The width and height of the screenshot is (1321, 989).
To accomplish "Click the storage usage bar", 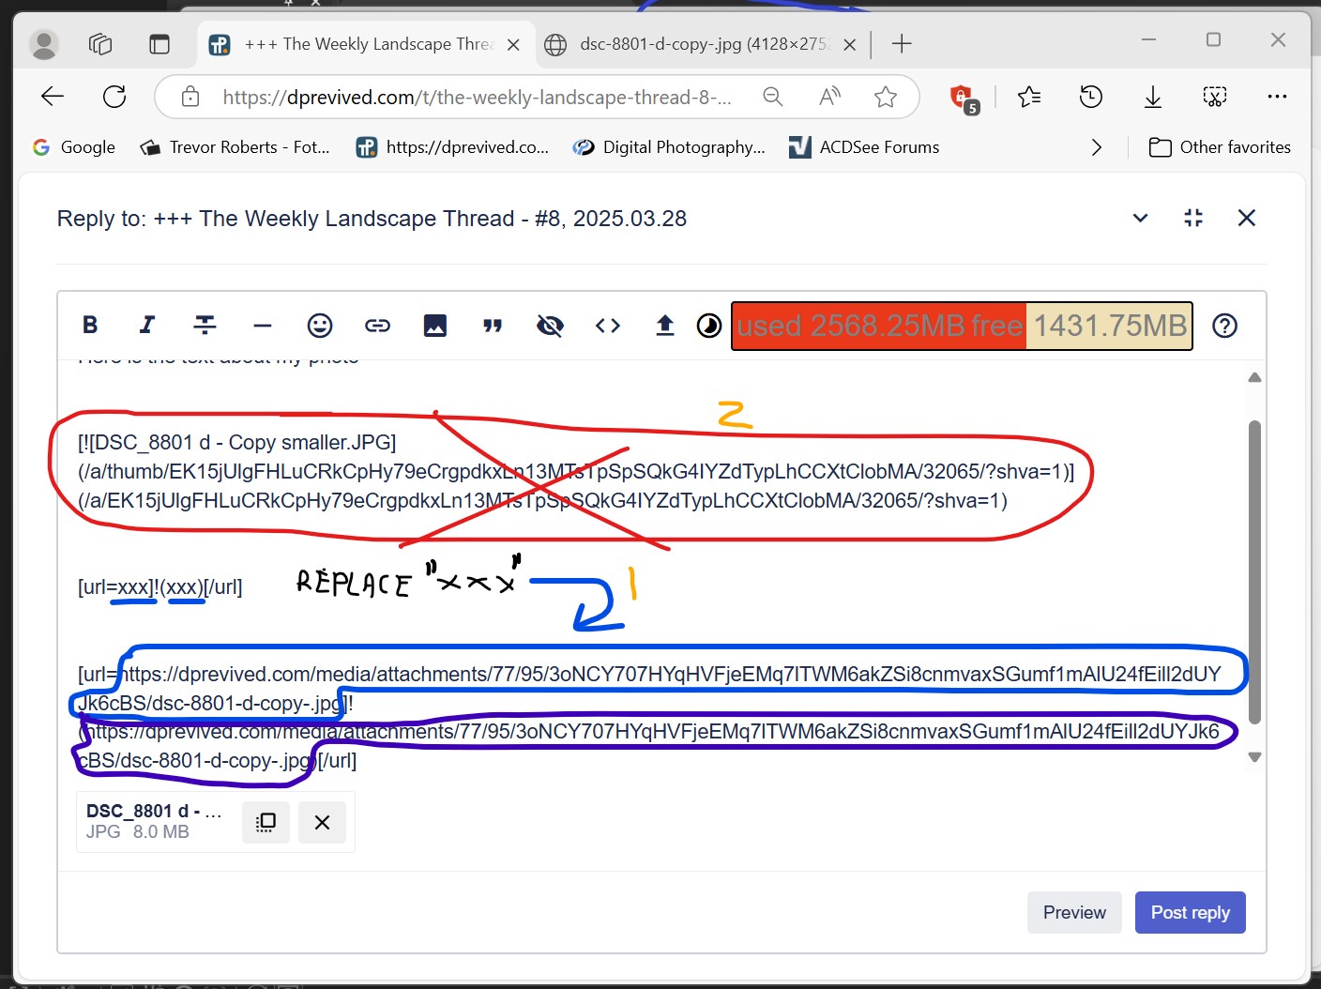I will pyautogui.click(x=962, y=326).
